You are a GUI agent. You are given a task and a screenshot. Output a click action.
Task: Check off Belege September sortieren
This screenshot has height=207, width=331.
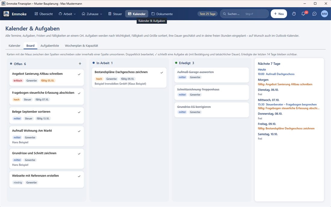[x=79, y=112]
